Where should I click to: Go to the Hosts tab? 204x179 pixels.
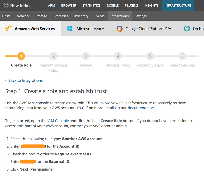click(6, 16)
